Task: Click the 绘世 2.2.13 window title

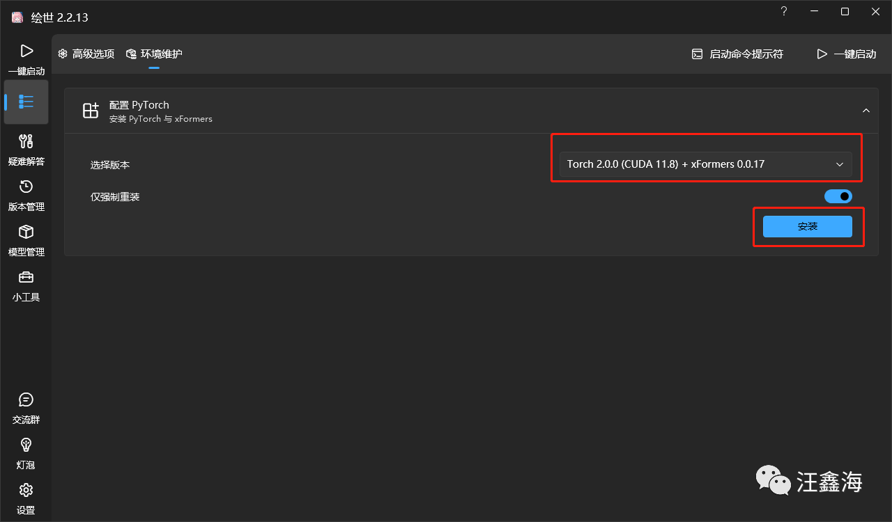Action: (x=60, y=17)
